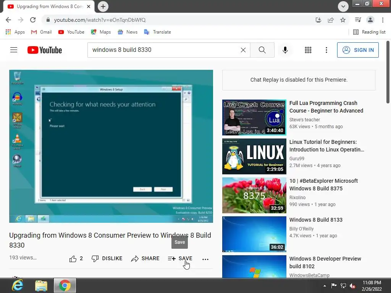Viewport: 391px width, 293px height.
Task: Click the Action Center flag tray icon
Action: 334,286
